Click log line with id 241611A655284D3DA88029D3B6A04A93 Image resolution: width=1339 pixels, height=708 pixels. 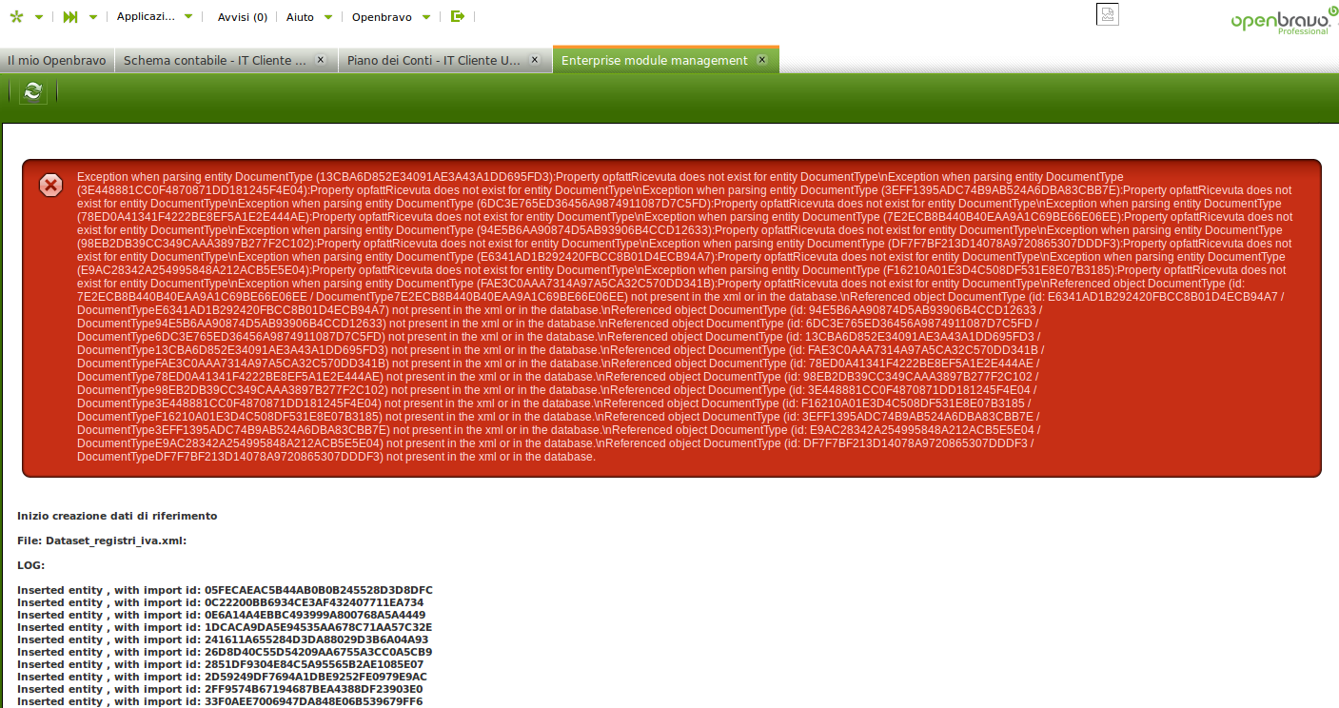click(x=223, y=639)
